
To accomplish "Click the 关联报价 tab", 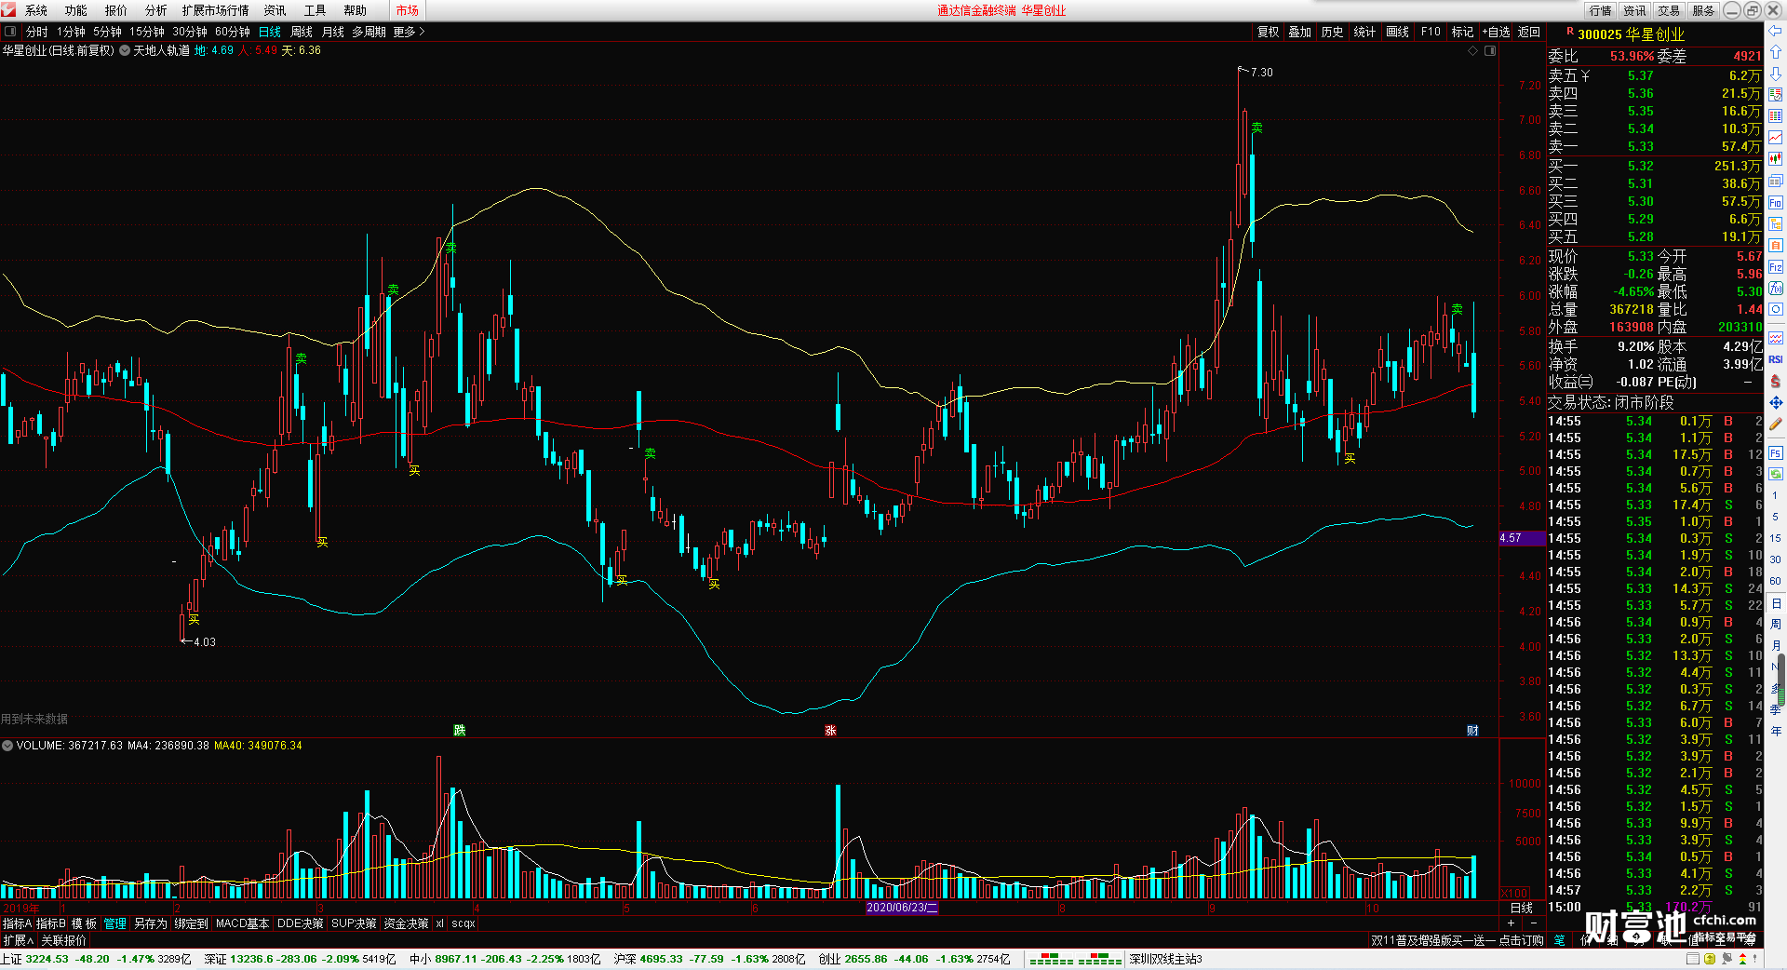I will pos(63,940).
